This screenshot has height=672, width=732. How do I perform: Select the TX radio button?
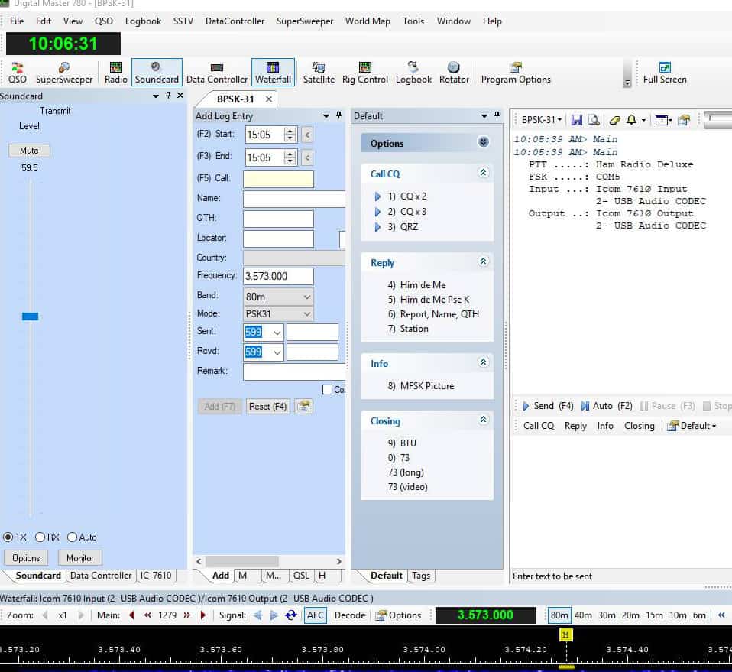pos(8,537)
